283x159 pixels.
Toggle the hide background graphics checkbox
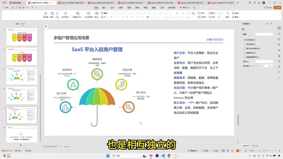(245, 57)
